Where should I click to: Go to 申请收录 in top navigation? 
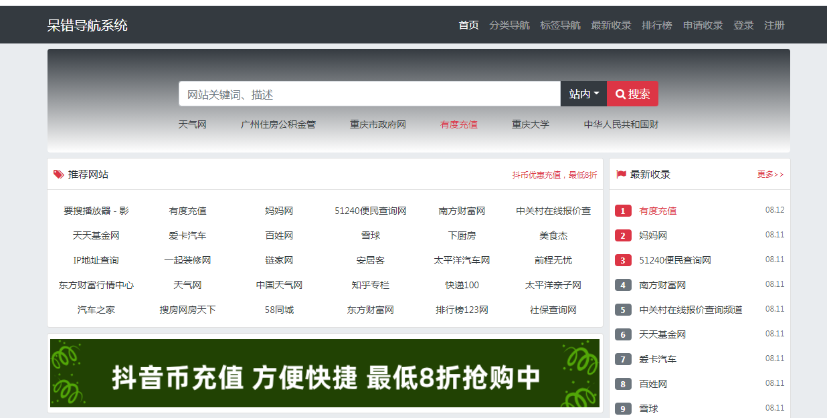703,25
